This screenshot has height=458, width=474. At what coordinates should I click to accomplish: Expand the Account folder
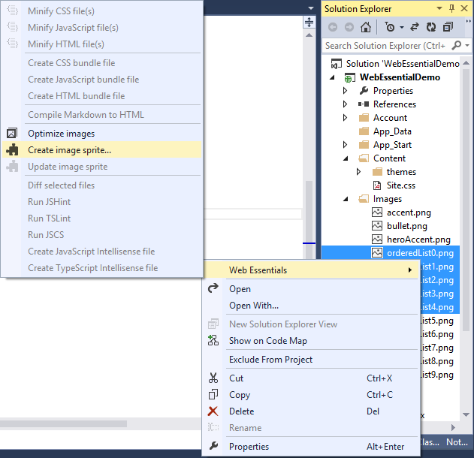coord(345,118)
